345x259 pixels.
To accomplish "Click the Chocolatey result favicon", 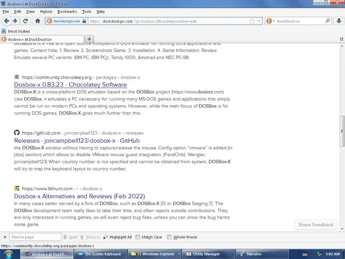I will pyautogui.click(x=17, y=77).
